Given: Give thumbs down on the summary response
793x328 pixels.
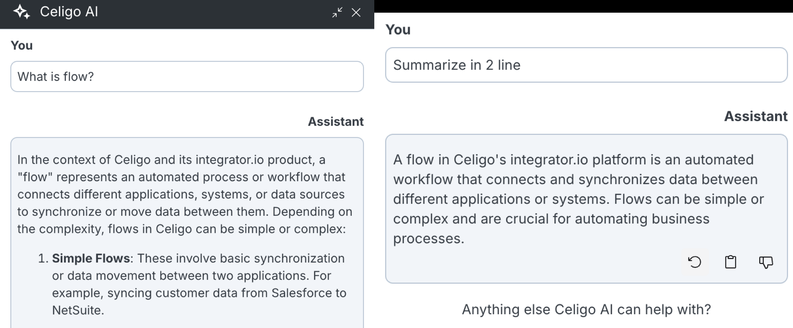Looking at the screenshot, I should [x=766, y=262].
